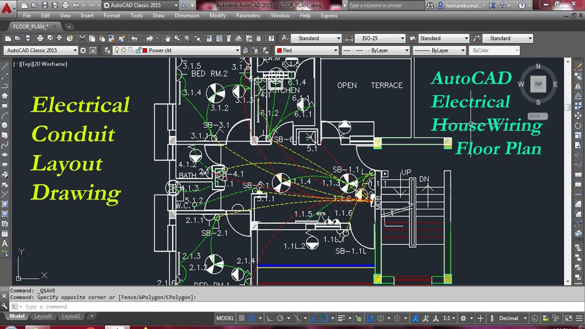The width and height of the screenshot is (585, 329).
Task: Open the DesignCenter icon
Action: [219, 38]
